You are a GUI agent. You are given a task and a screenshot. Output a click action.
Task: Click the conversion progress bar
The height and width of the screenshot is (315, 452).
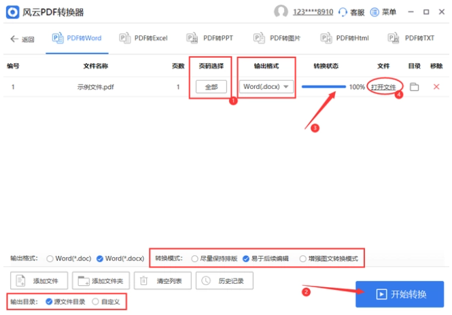pos(324,87)
